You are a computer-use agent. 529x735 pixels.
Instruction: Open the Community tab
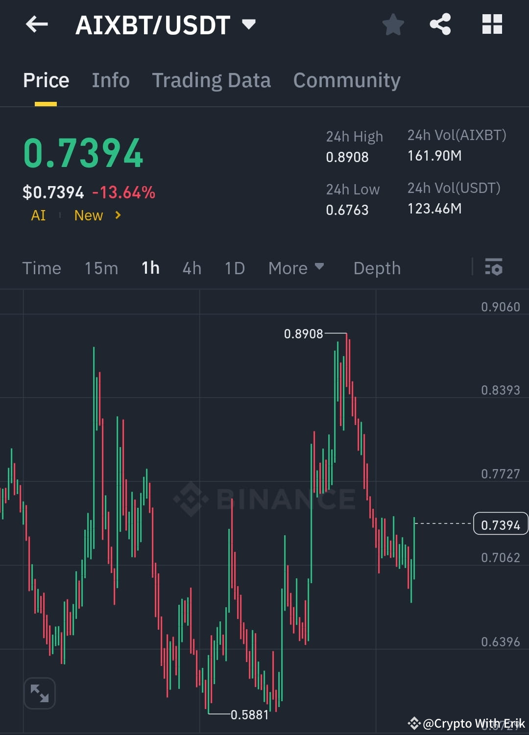click(x=346, y=80)
